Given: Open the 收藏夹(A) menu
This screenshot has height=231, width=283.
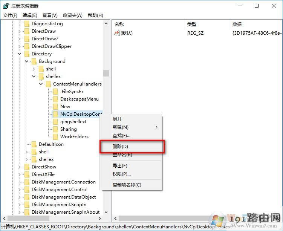Looking at the screenshot, I should coord(73,15).
